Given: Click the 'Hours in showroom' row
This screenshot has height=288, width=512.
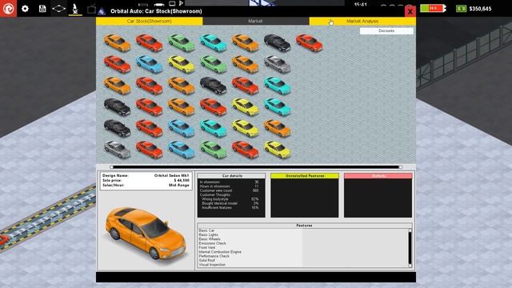Looking at the screenshot, I should [x=230, y=186].
